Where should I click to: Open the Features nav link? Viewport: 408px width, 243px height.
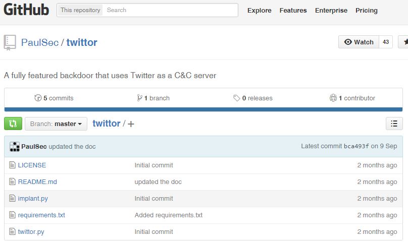click(293, 11)
